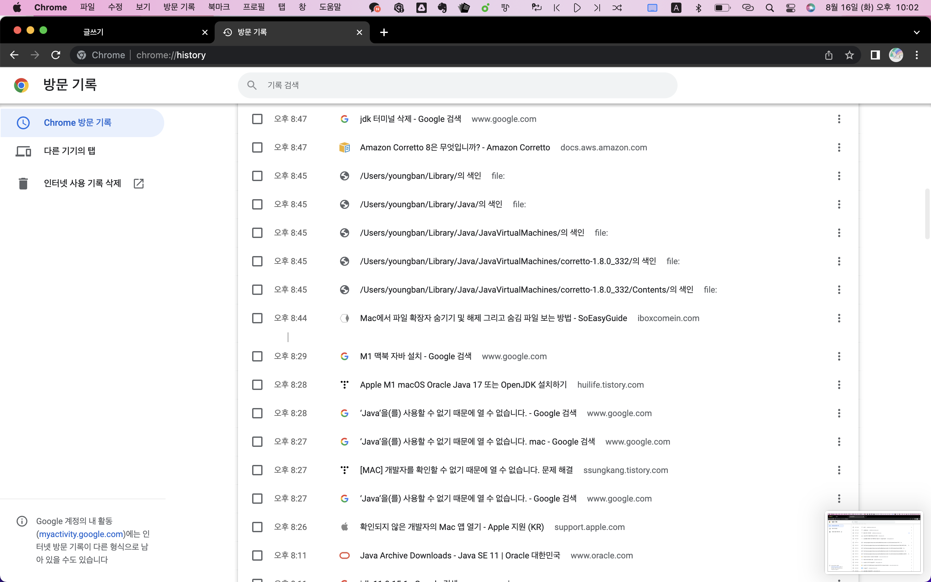Screen dimensions: 931x582
Task: Open the myactivity.google.com link
Action: (81, 534)
